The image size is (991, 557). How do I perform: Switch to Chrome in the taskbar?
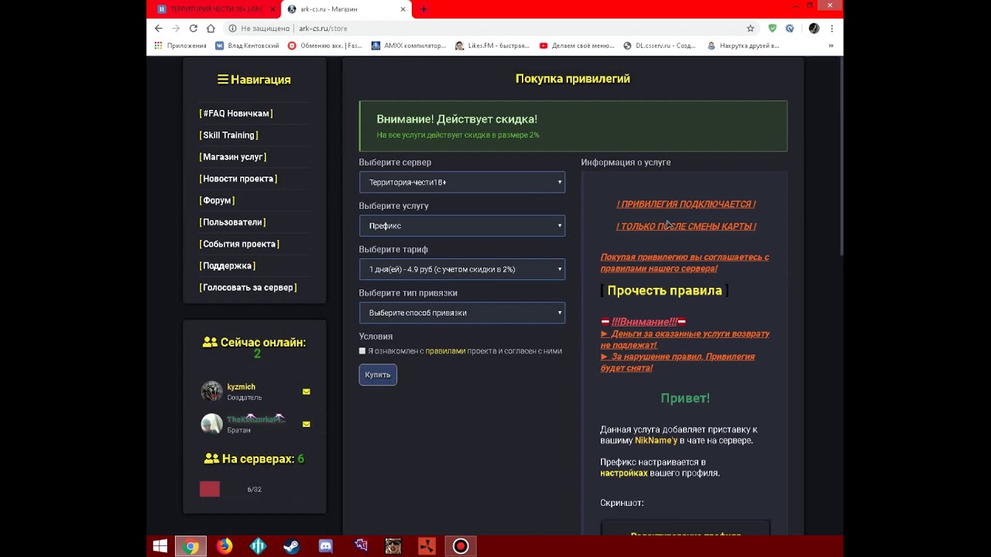190,546
